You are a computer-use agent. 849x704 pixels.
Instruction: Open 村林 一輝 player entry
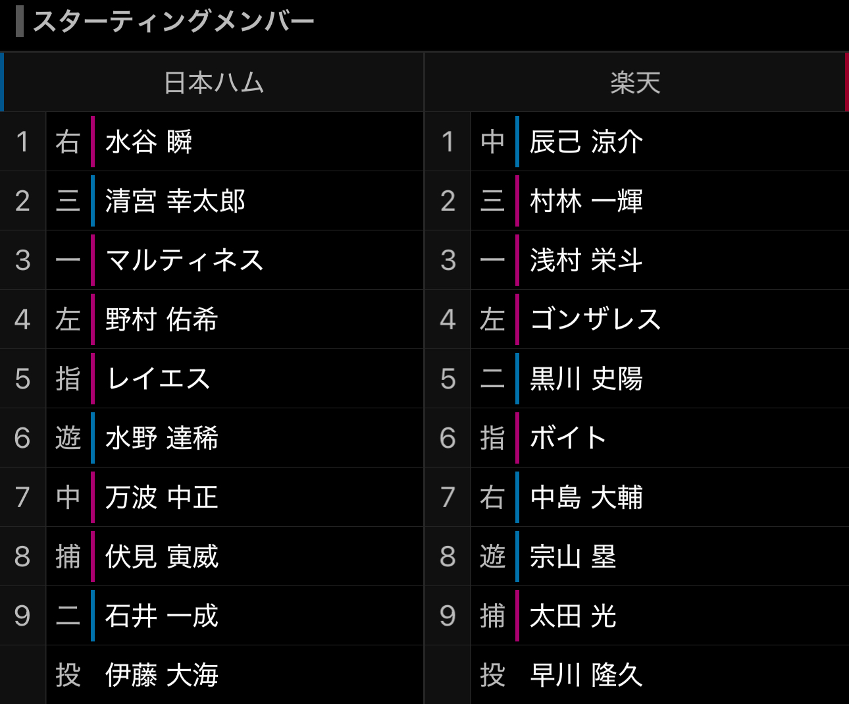coord(586,201)
